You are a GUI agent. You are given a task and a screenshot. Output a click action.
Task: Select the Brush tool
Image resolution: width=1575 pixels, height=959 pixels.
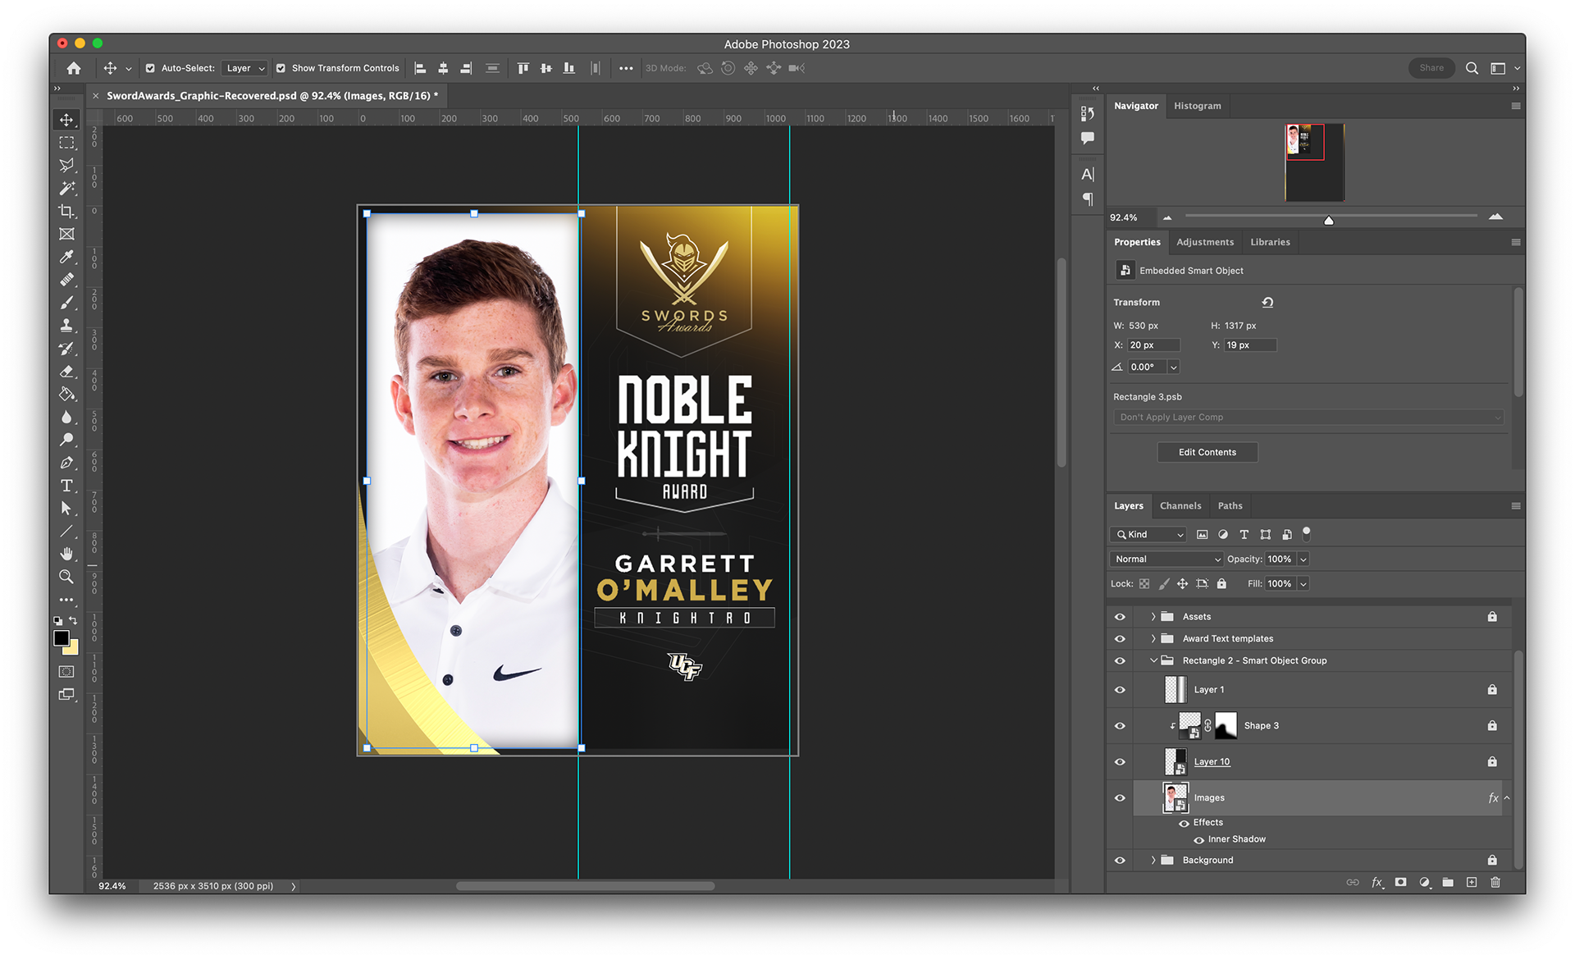coord(66,303)
